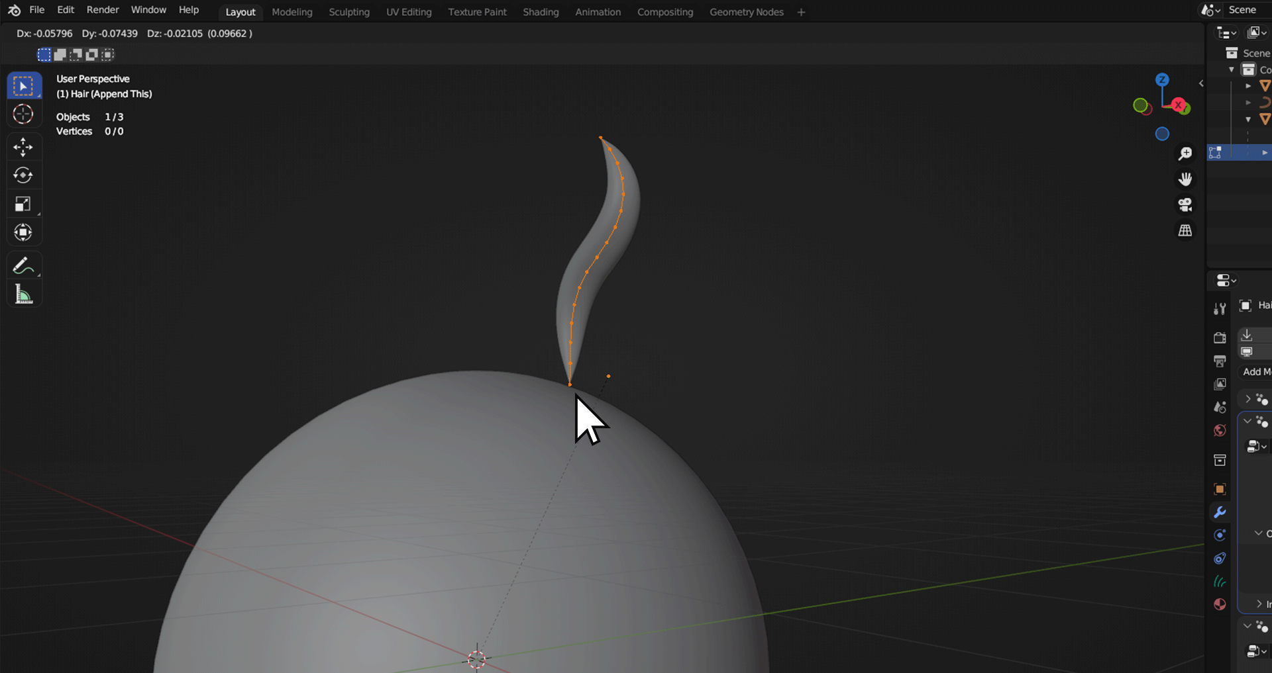The height and width of the screenshot is (673, 1272).
Task: Open the World properties tab
Action: (1220, 431)
